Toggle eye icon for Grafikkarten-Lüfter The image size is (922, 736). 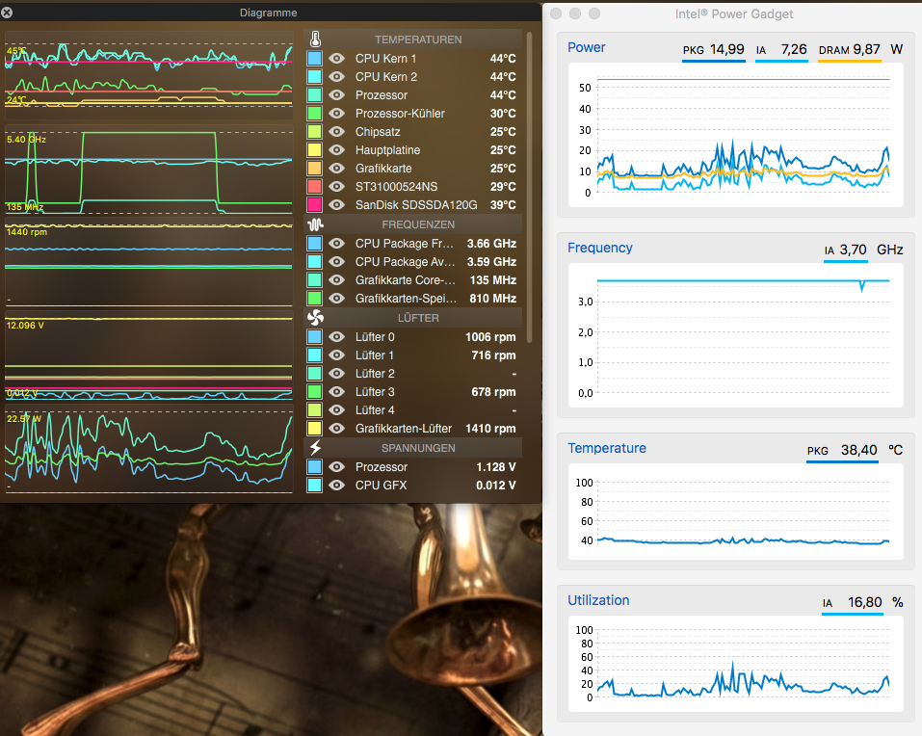pos(337,429)
